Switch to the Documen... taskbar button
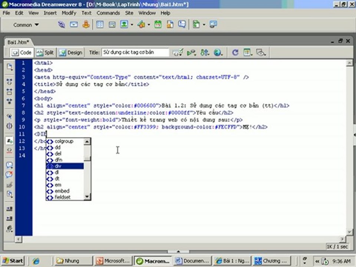Viewport: 356px width, 267px height. 193,261
